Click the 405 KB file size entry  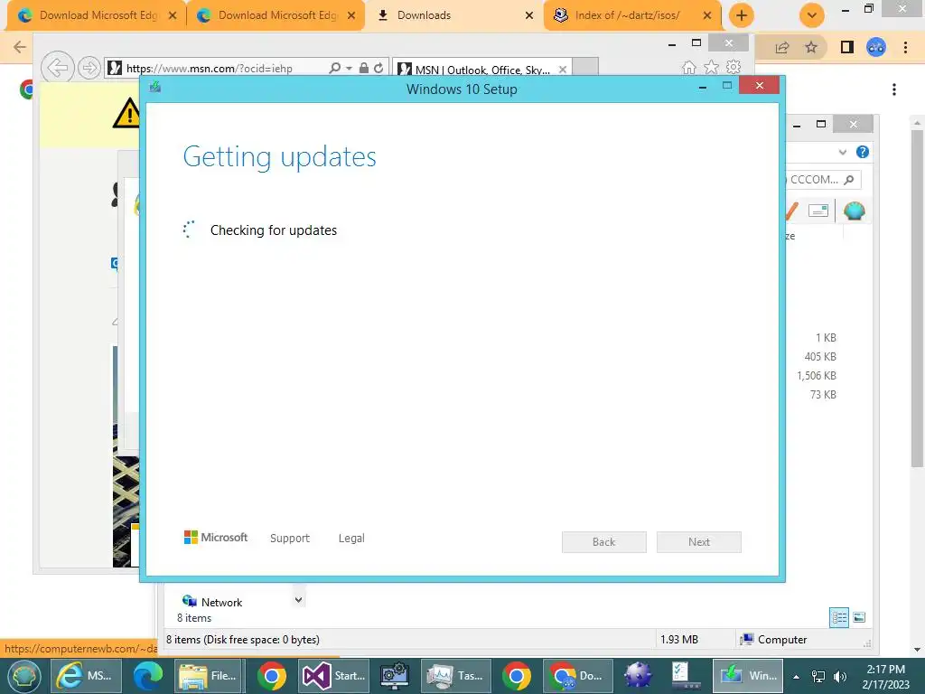tap(820, 356)
